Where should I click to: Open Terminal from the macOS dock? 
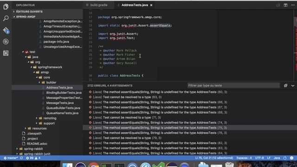tap(106, 165)
